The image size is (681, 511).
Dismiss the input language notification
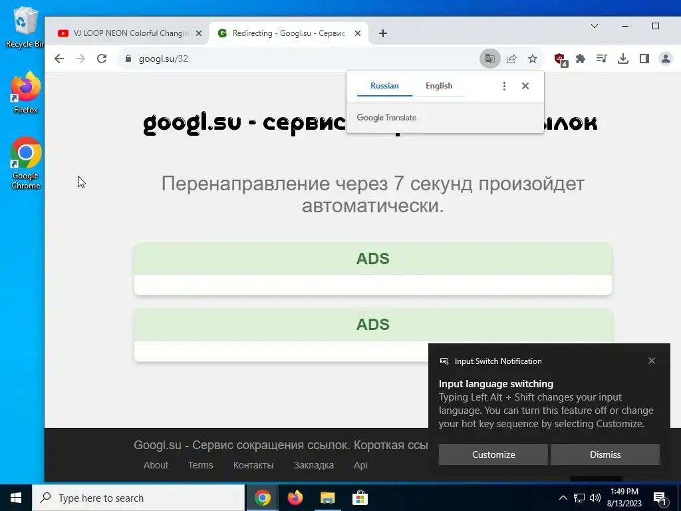click(605, 454)
